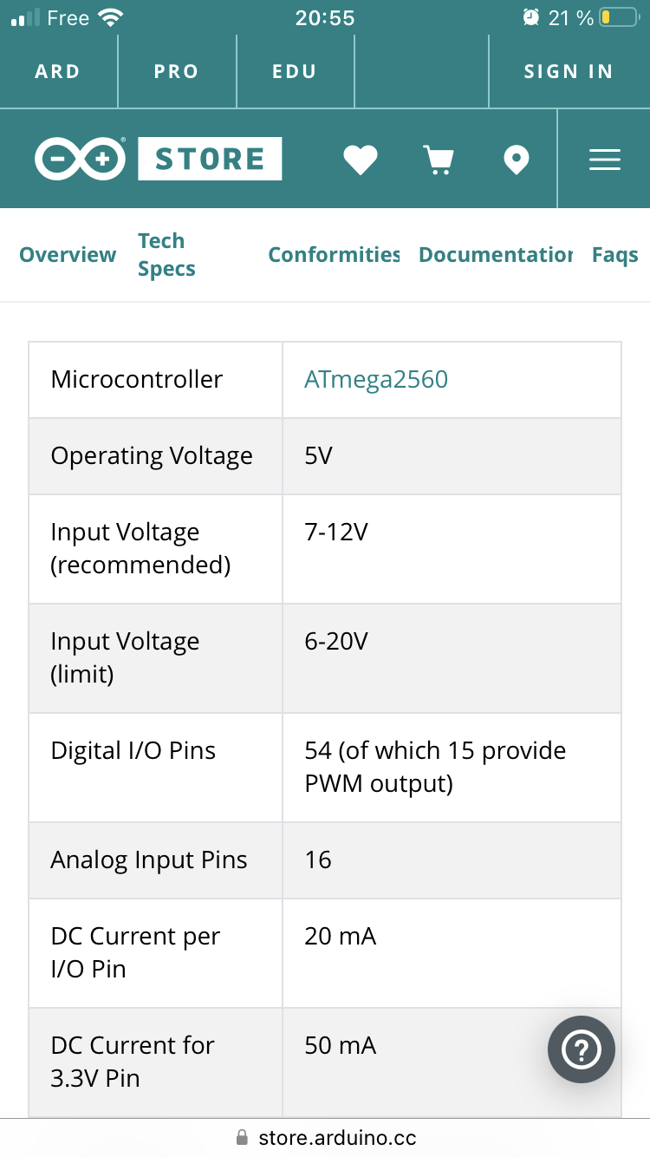650x1157 pixels.
Task: Switch to the Overview tab
Action: (68, 254)
